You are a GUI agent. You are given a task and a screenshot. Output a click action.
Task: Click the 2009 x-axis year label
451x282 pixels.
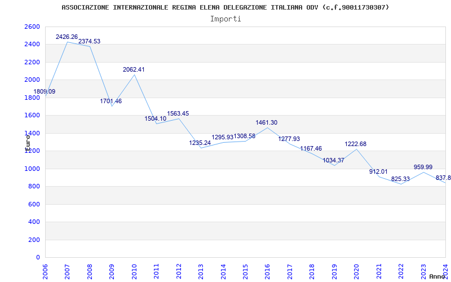click(112, 272)
